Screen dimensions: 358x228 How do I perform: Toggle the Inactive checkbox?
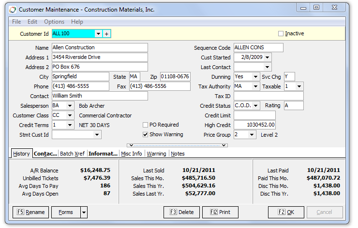click(281, 34)
